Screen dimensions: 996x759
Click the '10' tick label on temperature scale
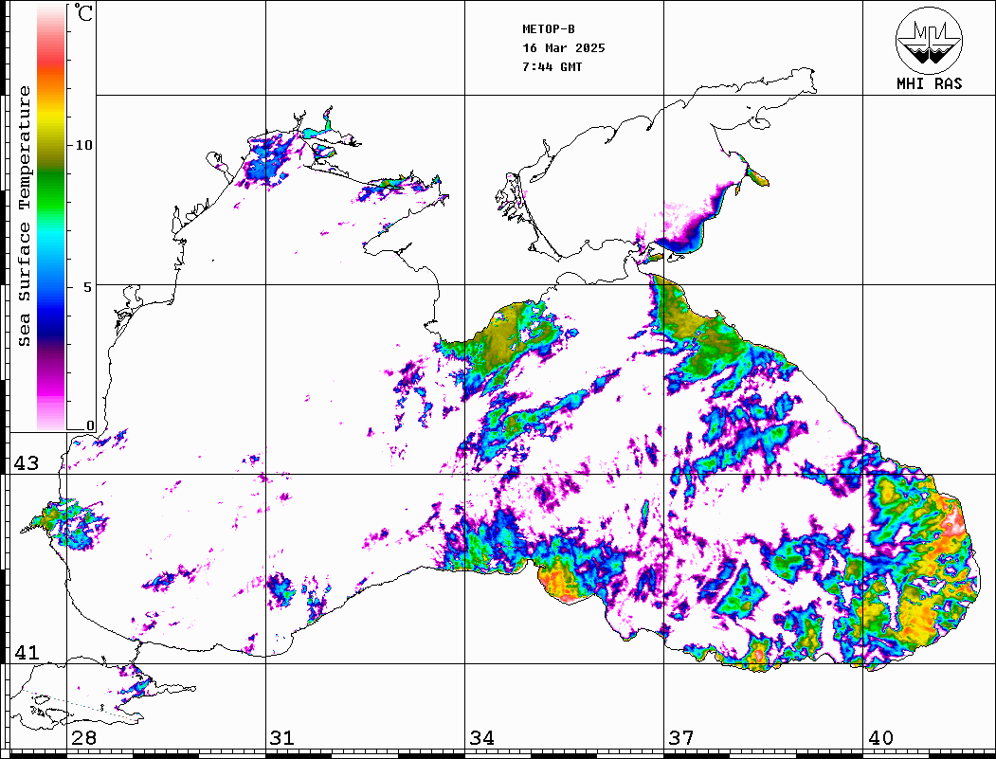coord(83,145)
